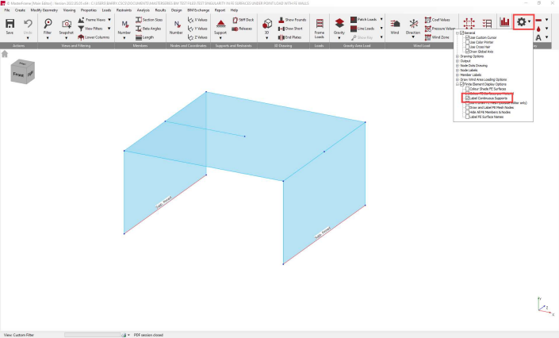
Task: Expand the Member Labels tree node
Action: [458, 75]
